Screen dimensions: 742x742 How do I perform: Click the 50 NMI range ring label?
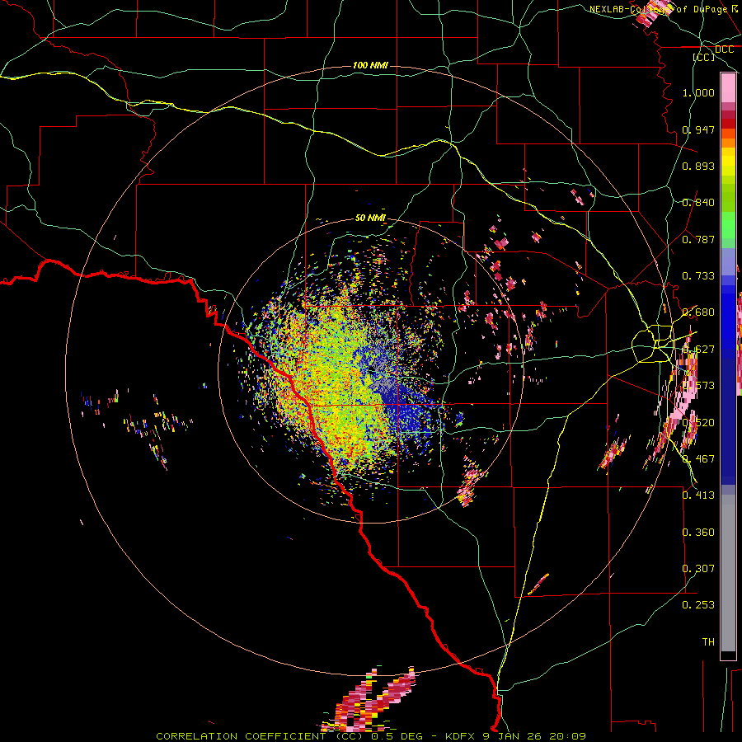pos(370,218)
